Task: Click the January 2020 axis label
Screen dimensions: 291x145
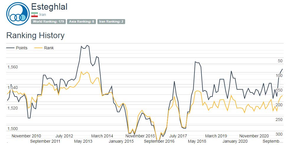Action: (235, 141)
